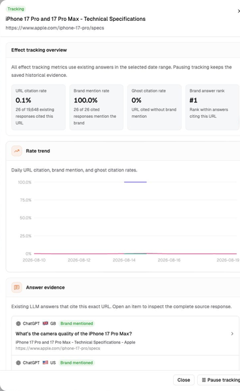Click the Effect tracking overview heading

(39, 50)
